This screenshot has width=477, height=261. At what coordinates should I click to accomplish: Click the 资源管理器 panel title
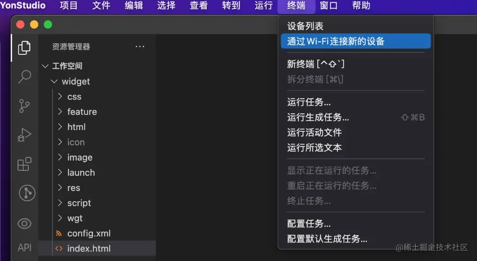[71, 47]
